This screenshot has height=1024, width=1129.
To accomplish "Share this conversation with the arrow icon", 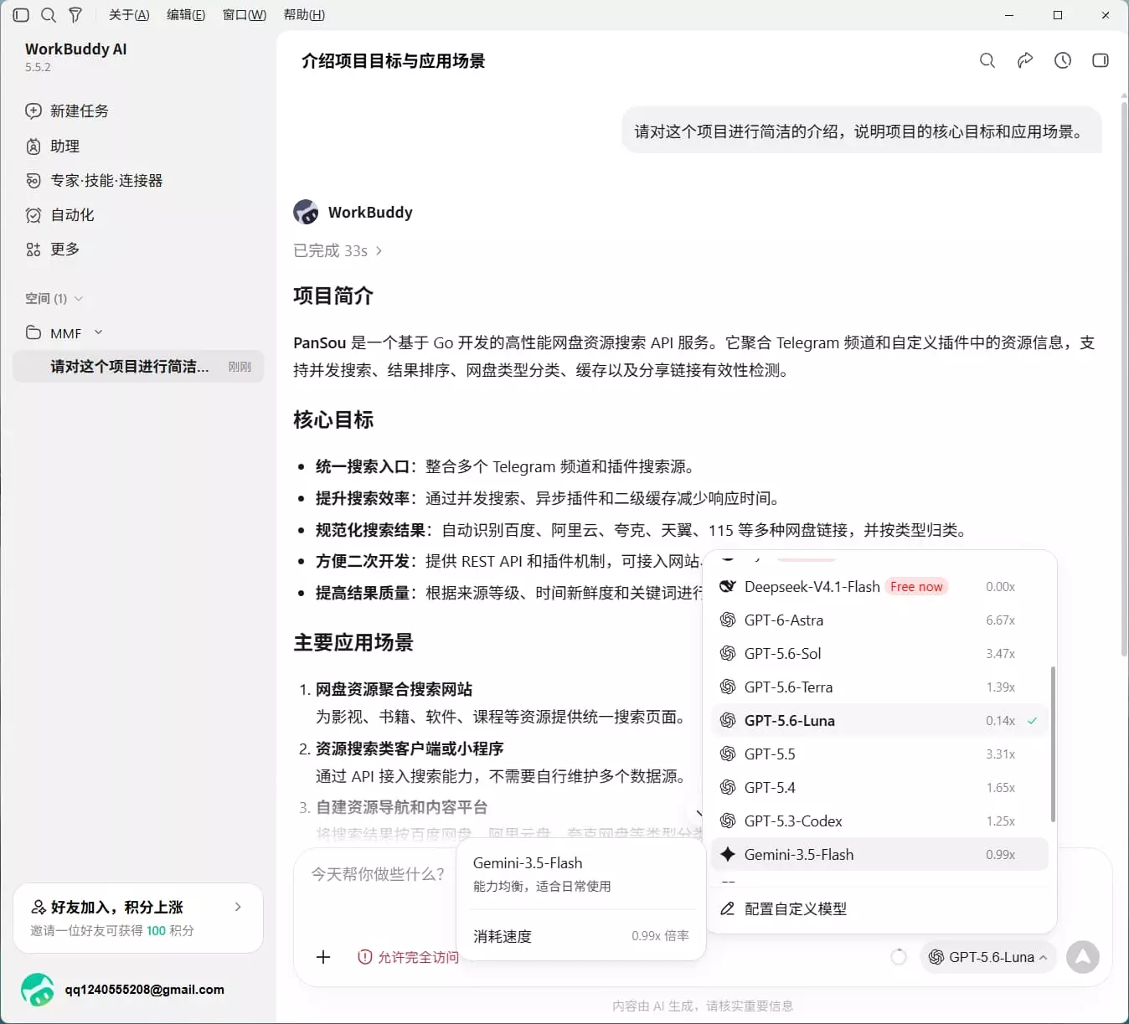I will (x=1025, y=60).
